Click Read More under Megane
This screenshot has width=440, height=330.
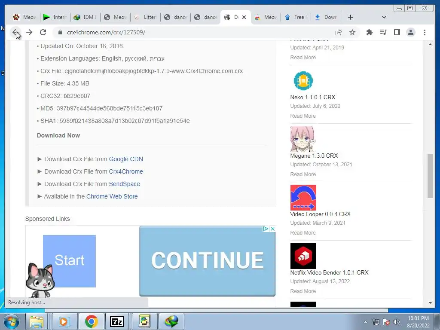303,174
